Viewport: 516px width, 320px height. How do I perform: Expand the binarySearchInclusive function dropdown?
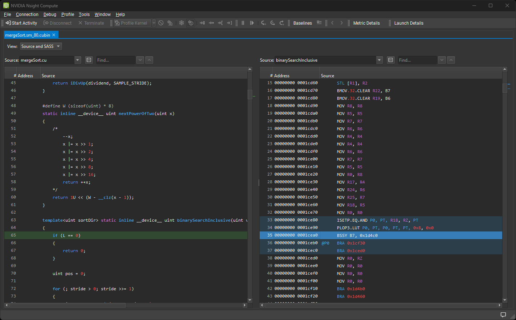click(x=379, y=60)
